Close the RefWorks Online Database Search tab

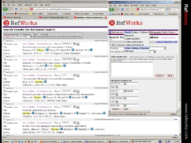point(106,17)
